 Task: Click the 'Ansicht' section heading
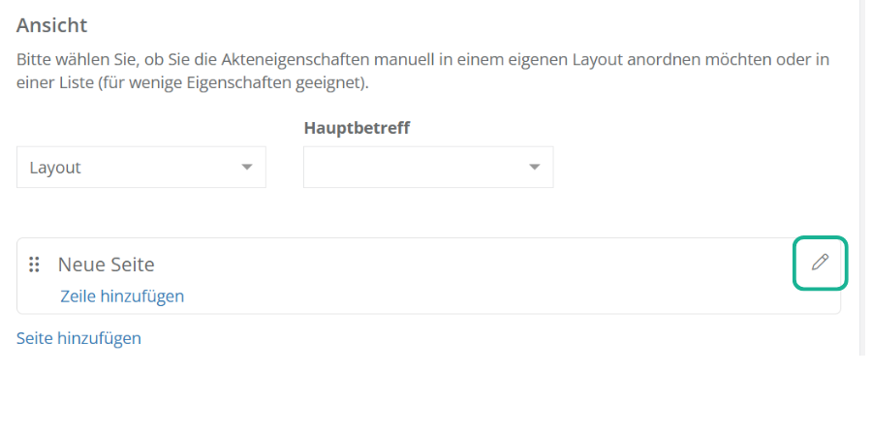[51, 25]
